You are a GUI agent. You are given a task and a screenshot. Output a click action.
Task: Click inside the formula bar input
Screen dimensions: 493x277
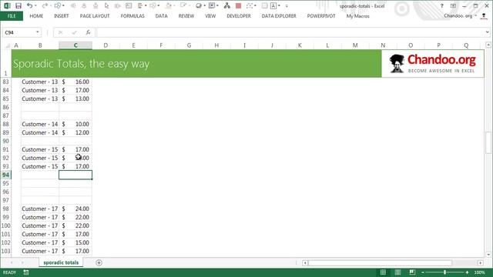point(290,32)
